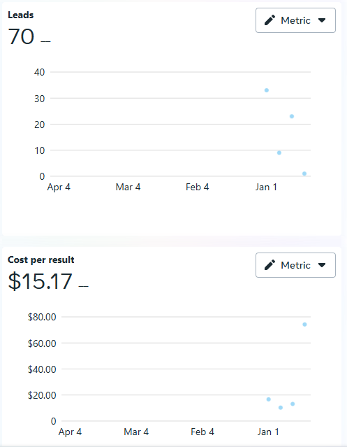This screenshot has width=347, height=447.
Task: Select the Leads data point just below 10
Action: 279,152
